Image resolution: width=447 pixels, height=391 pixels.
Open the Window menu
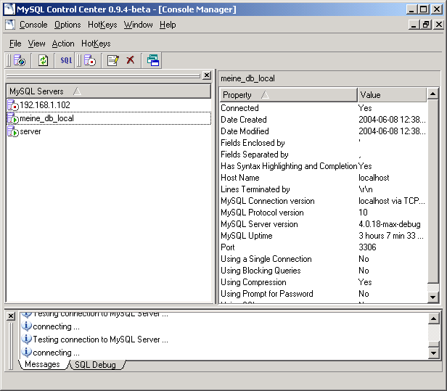(139, 25)
